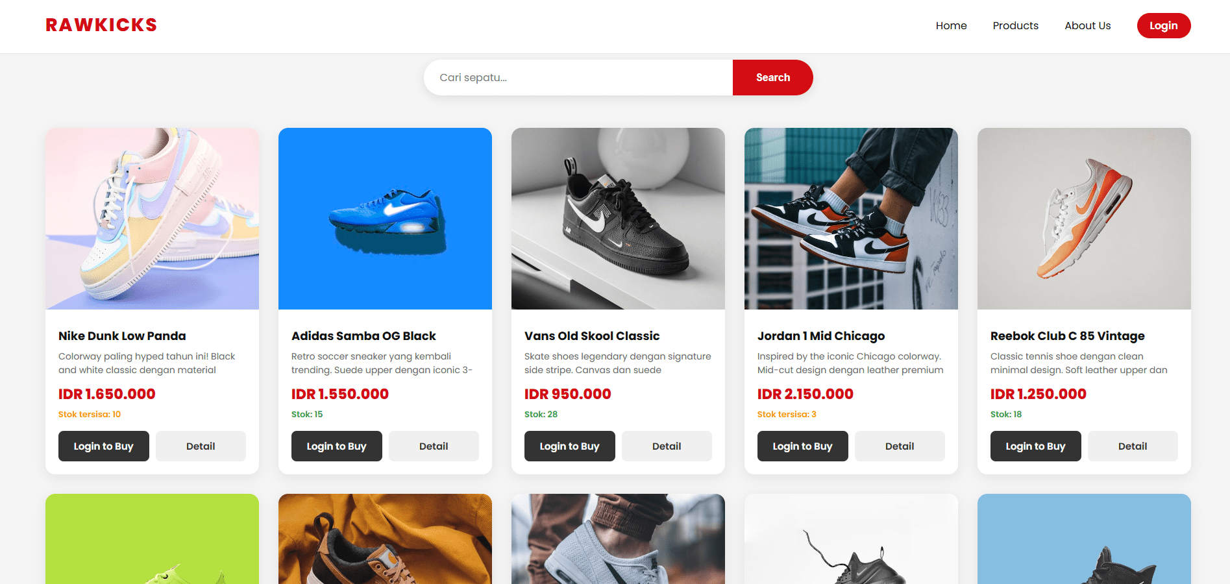Open the Nike Dunk Low Panda image

152,219
